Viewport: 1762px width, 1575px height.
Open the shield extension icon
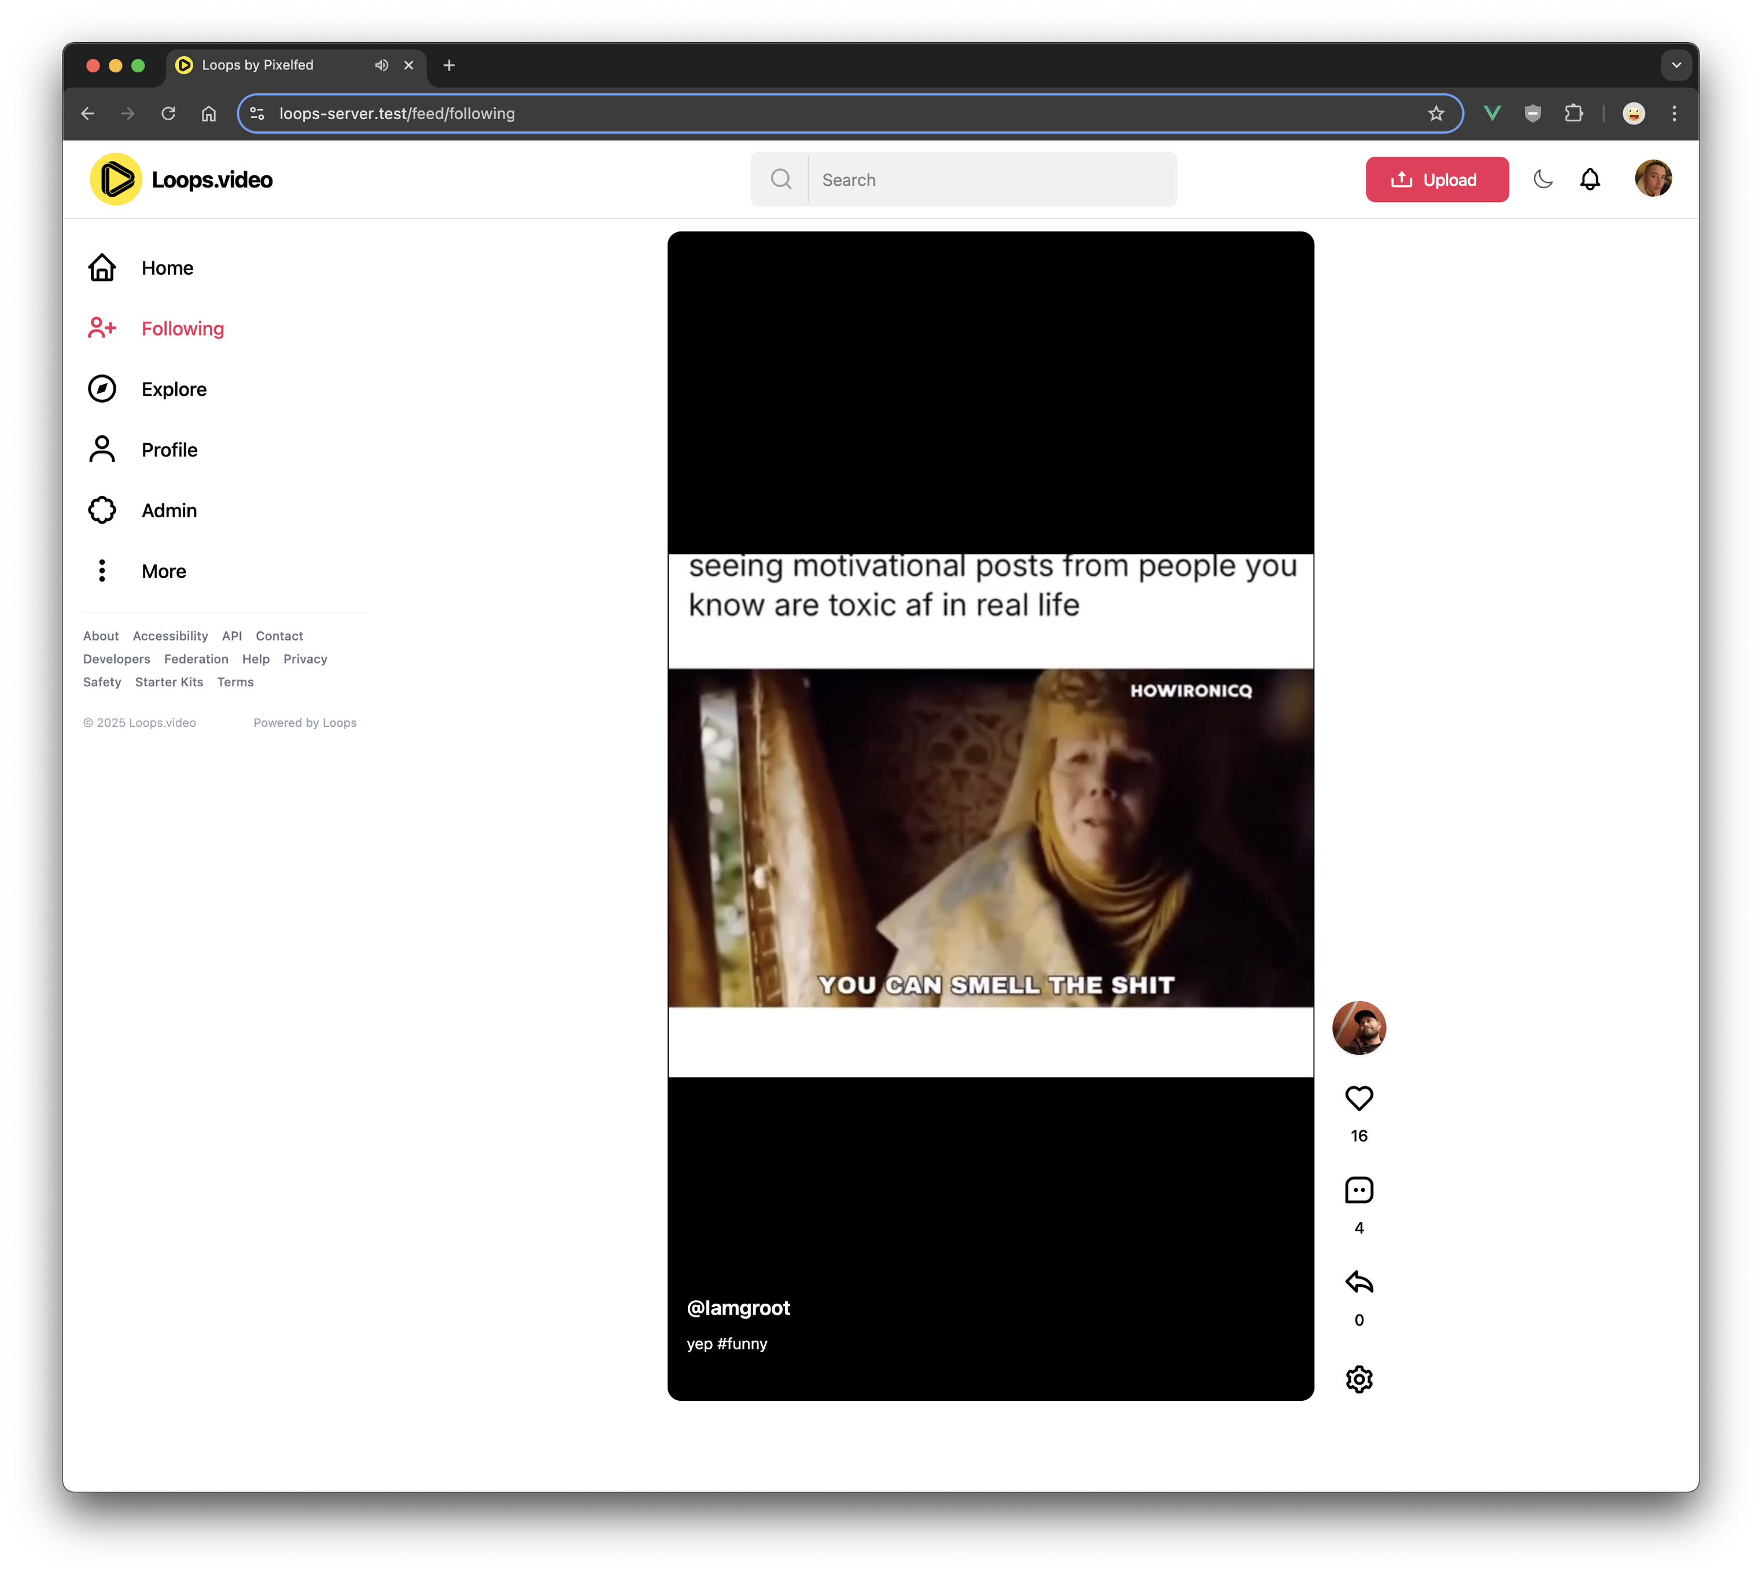point(1533,113)
